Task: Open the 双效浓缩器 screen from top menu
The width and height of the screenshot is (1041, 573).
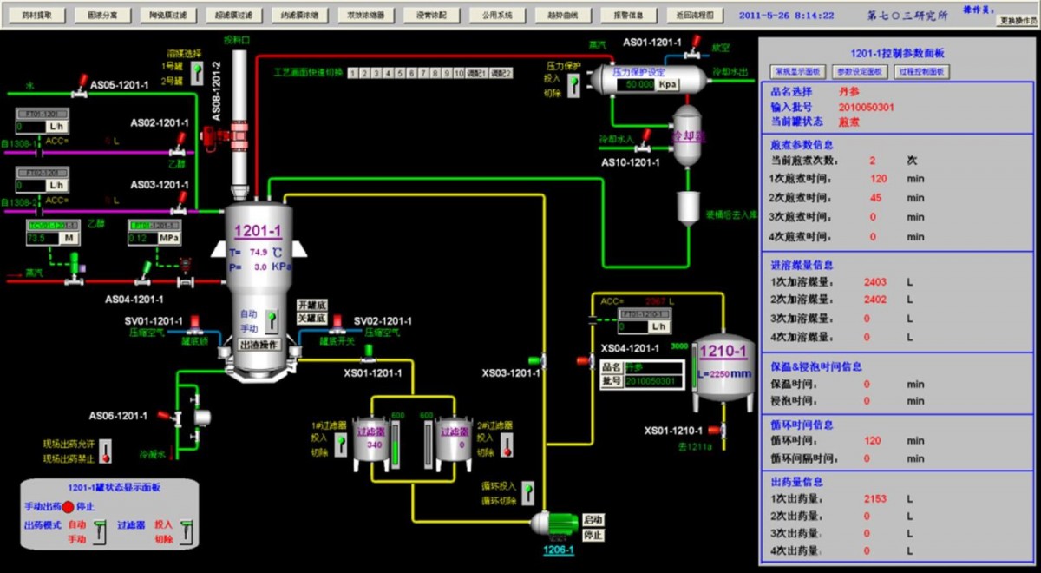Action: click(x=366, y=15)
